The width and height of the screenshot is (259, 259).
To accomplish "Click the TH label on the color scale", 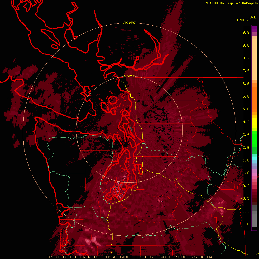I will 247,224.
